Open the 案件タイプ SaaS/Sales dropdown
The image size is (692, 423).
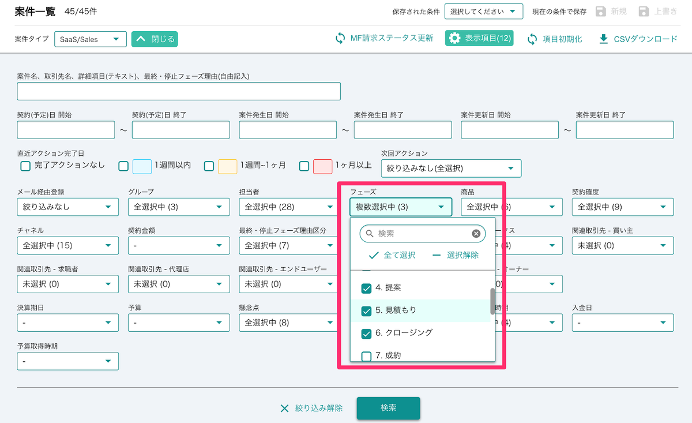coord(90,39)
